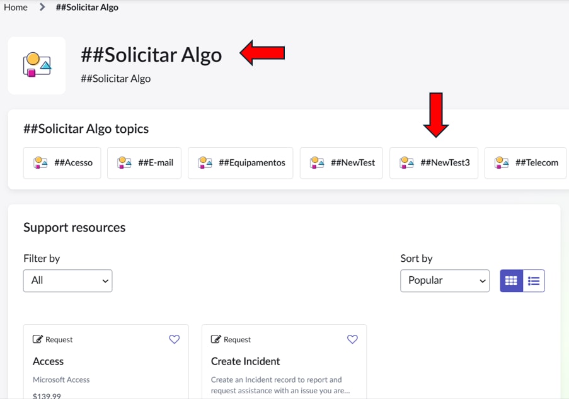Click the Request edit icon on Access card
Image resolution: width=569 pixels, height=399 pixels.
(x=37, y=339)
